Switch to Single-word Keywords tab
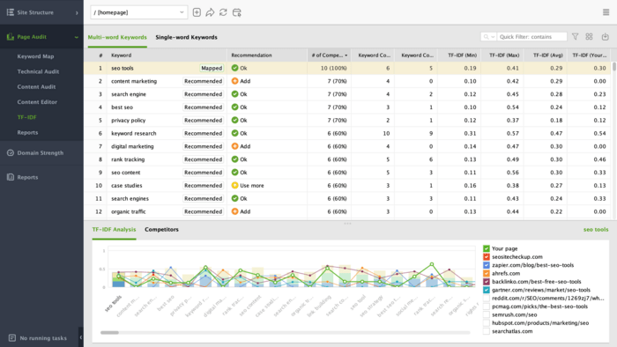 (186, 37)
